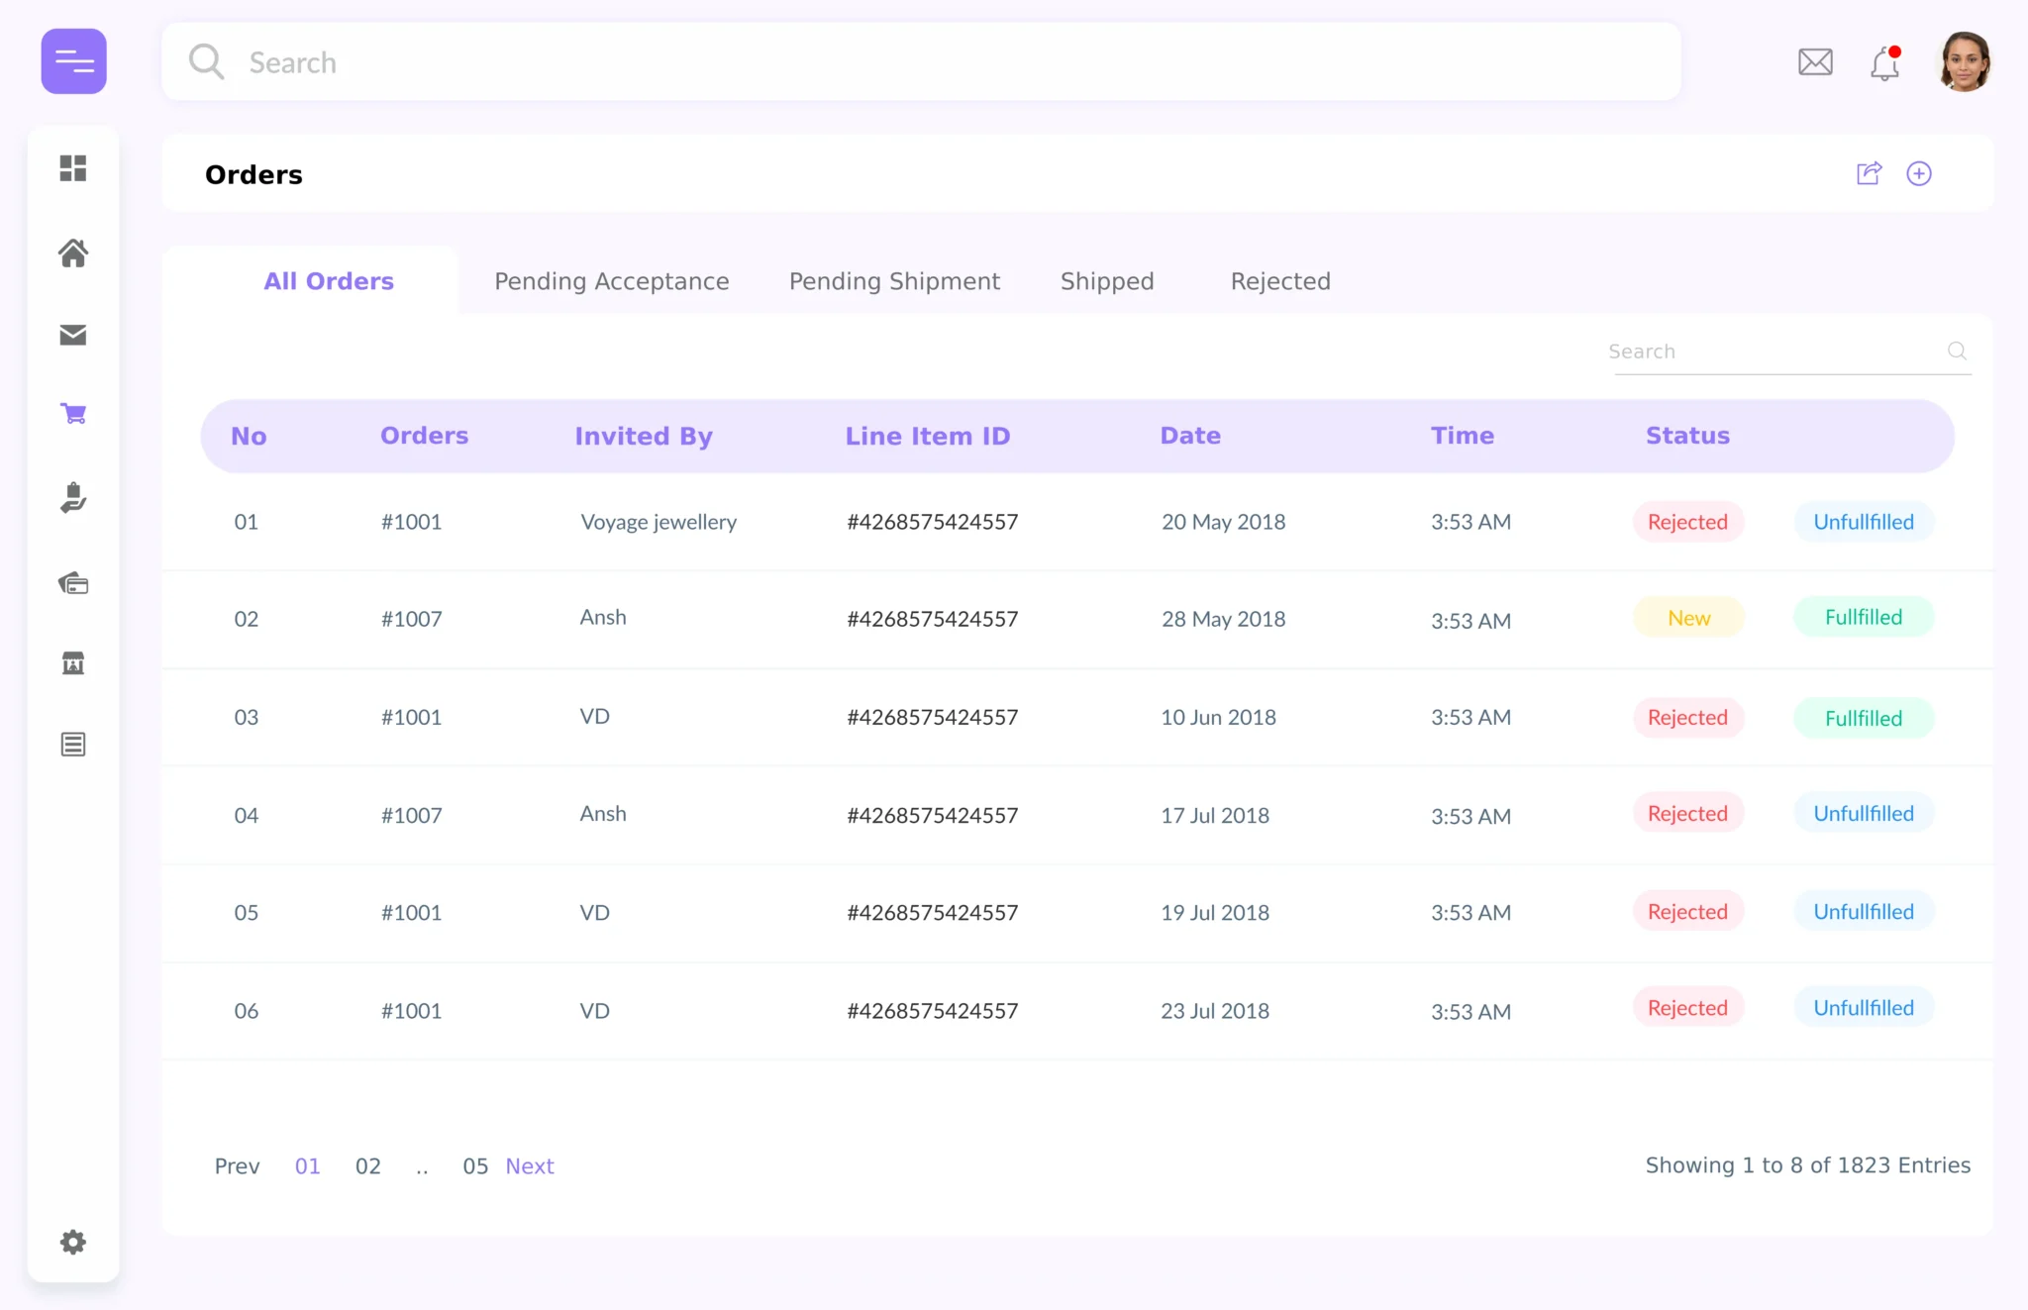Go to page 02 in pagination

click(368, 1166)
